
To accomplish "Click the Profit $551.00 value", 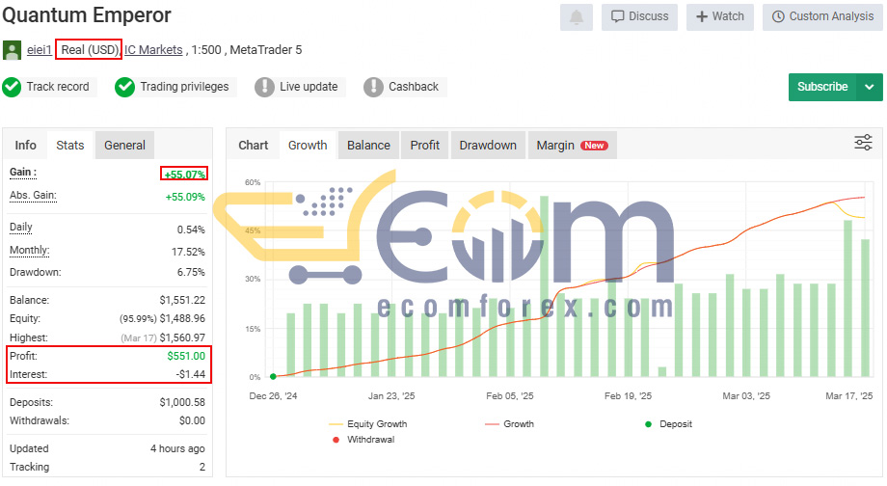I will click(186, 356).
